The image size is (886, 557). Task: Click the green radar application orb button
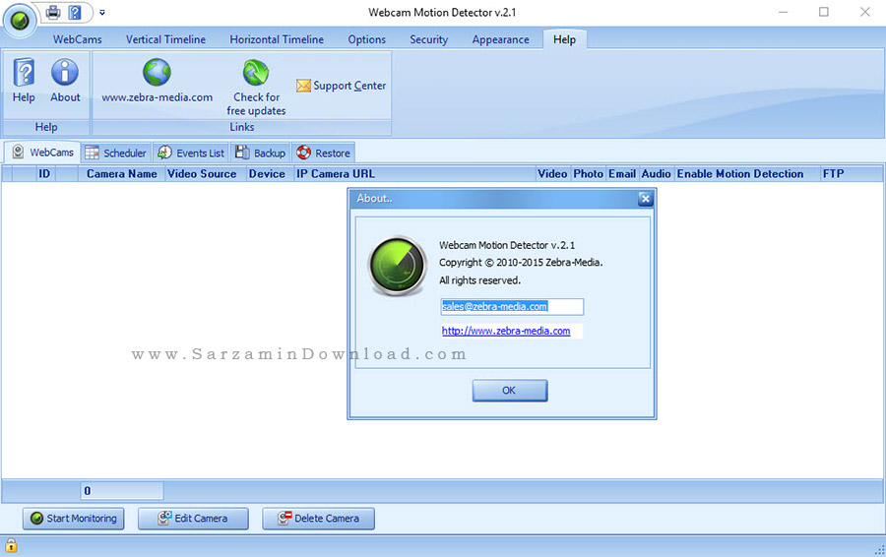point(20,21)
